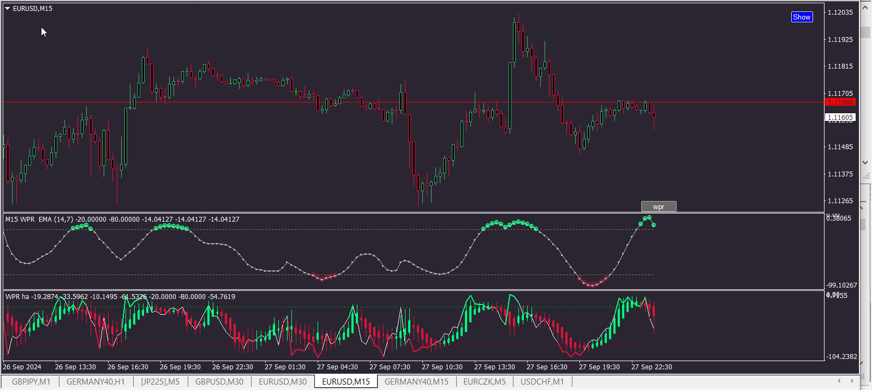Open the GERMANY40,H1 chart tab
872x390 pixels.
(95, 382)
